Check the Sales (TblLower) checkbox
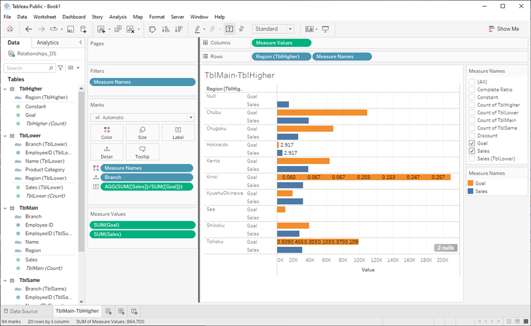This screenshot has width=531, height=326. coord(472,159)
